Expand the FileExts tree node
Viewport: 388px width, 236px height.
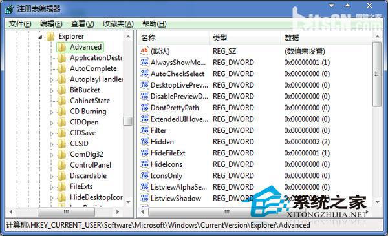pos(52,187)
